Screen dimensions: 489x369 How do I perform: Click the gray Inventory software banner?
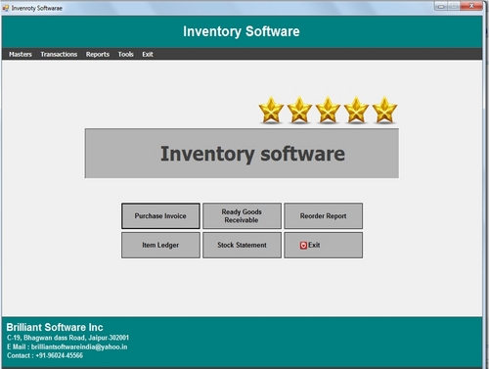242,154
